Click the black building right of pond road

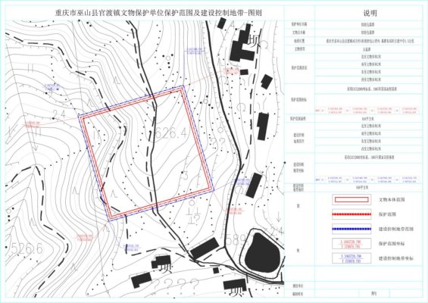254,185
